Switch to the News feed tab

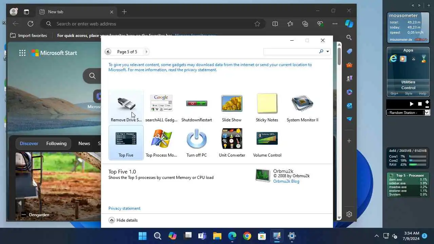[x=84, y=143]
